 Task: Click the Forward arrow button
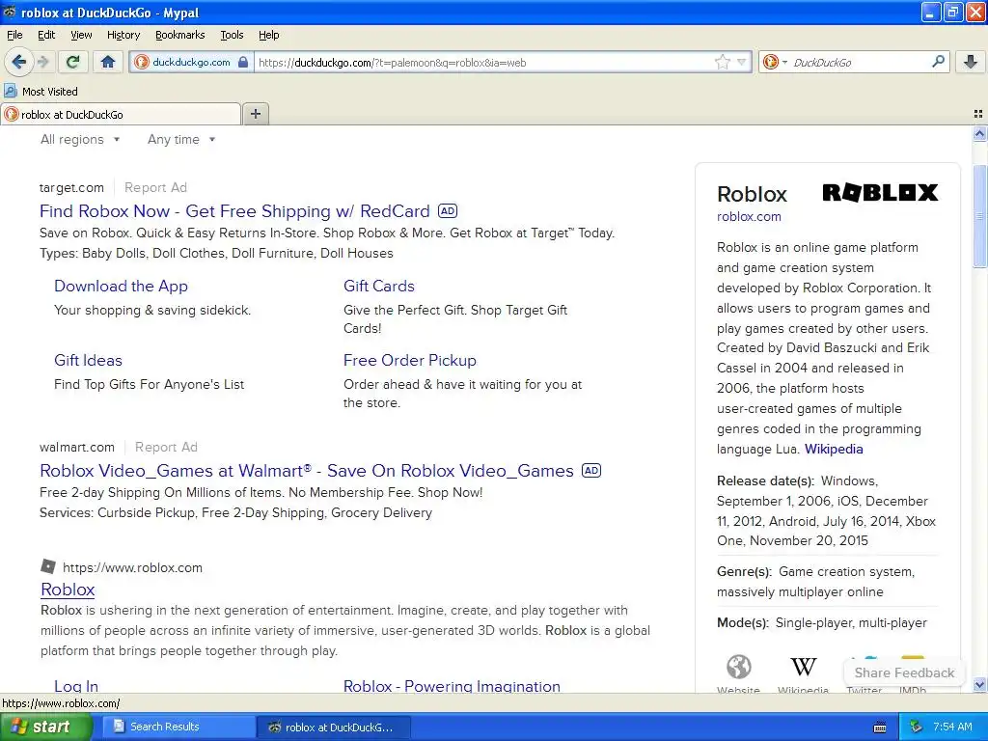coord(42,62)
